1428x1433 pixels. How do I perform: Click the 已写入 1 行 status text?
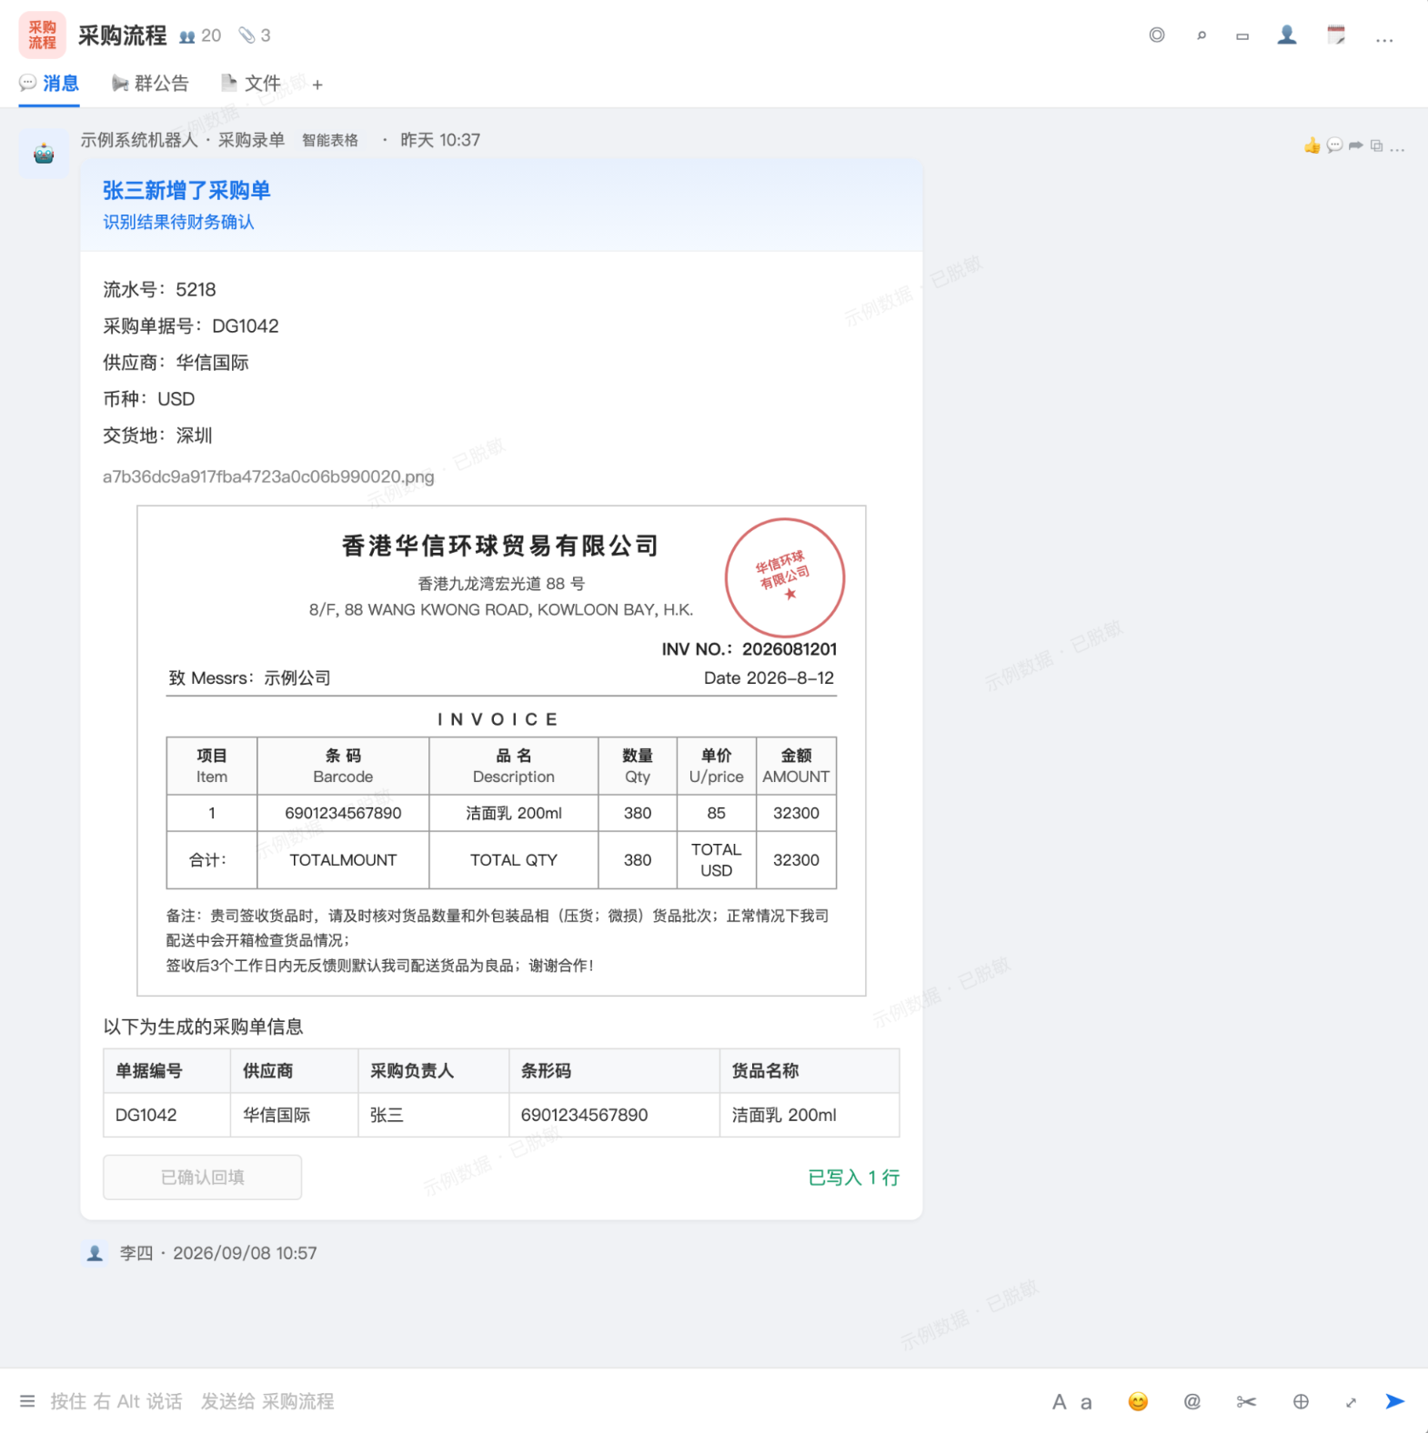(853, 1177)
